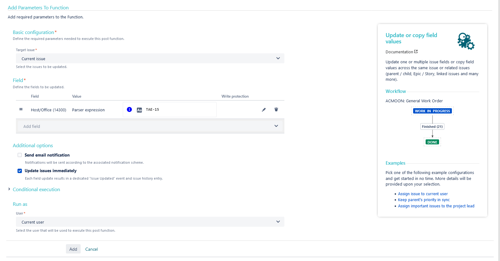Open the Run as User dropdown
500x261 pixels.
150,222
